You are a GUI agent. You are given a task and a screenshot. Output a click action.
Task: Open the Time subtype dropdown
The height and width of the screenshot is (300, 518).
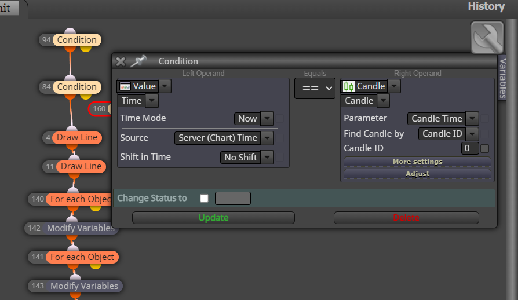[152, 100]
